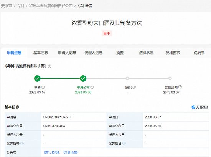The width and height of the screenshot is (211, 157).
Task: Click help icon next to 授权 label
Action: point(134,87)
